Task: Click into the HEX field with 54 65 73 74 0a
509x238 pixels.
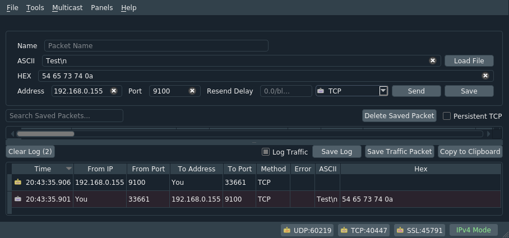Action: [266, 76]
